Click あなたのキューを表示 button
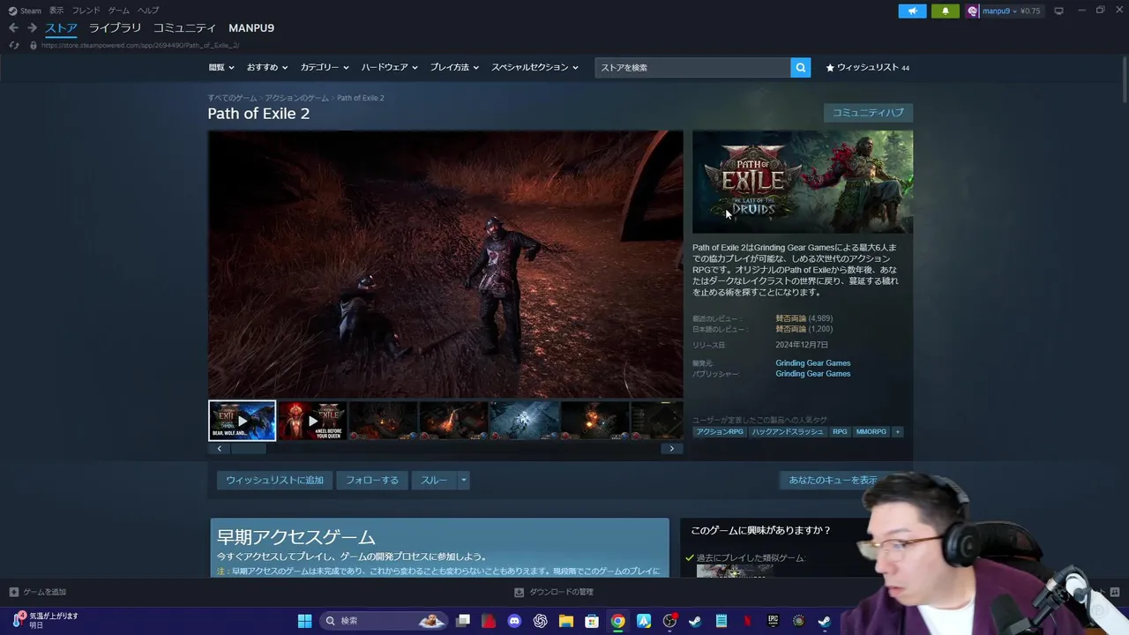This screenshot has width=1129, height=635. (x=834, y=480)
